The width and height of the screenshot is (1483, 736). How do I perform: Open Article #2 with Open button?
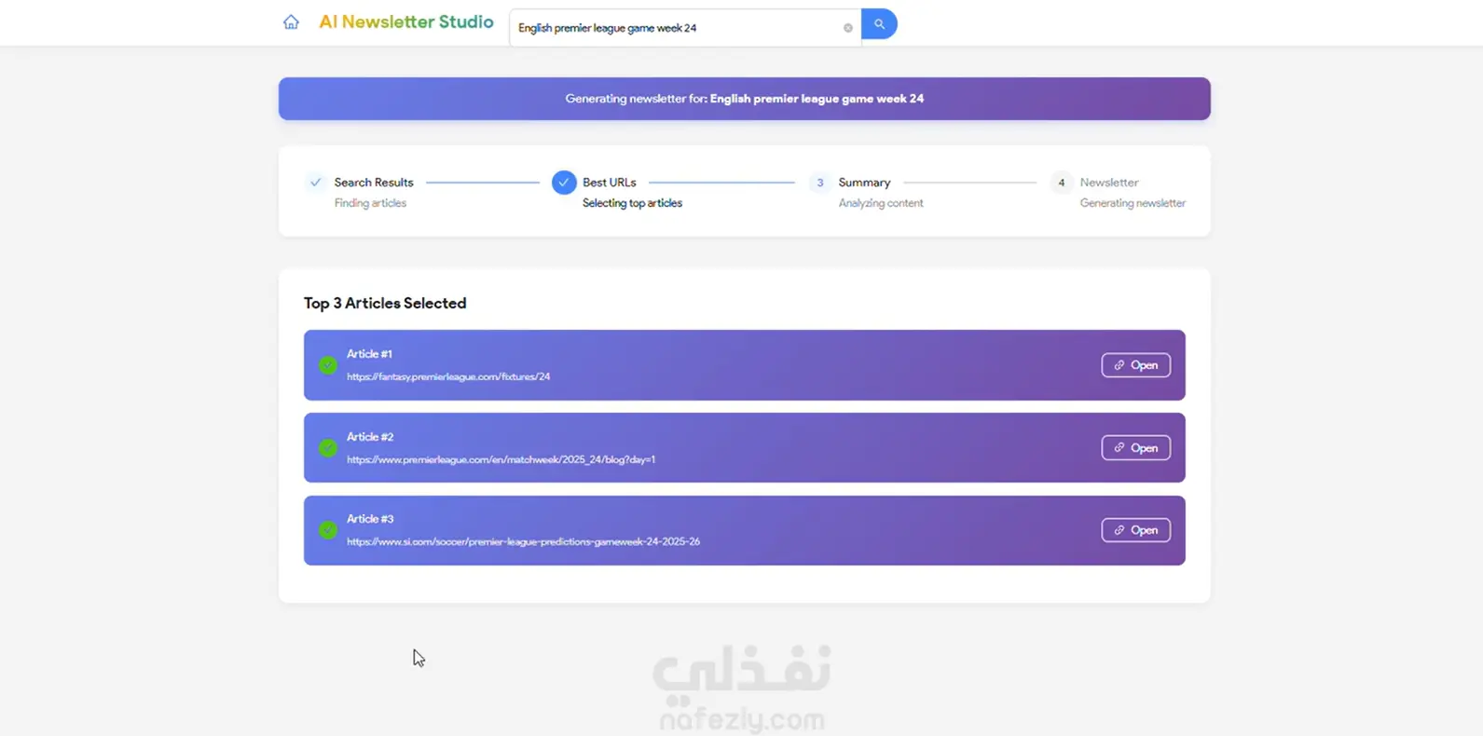pos(1135,448)
